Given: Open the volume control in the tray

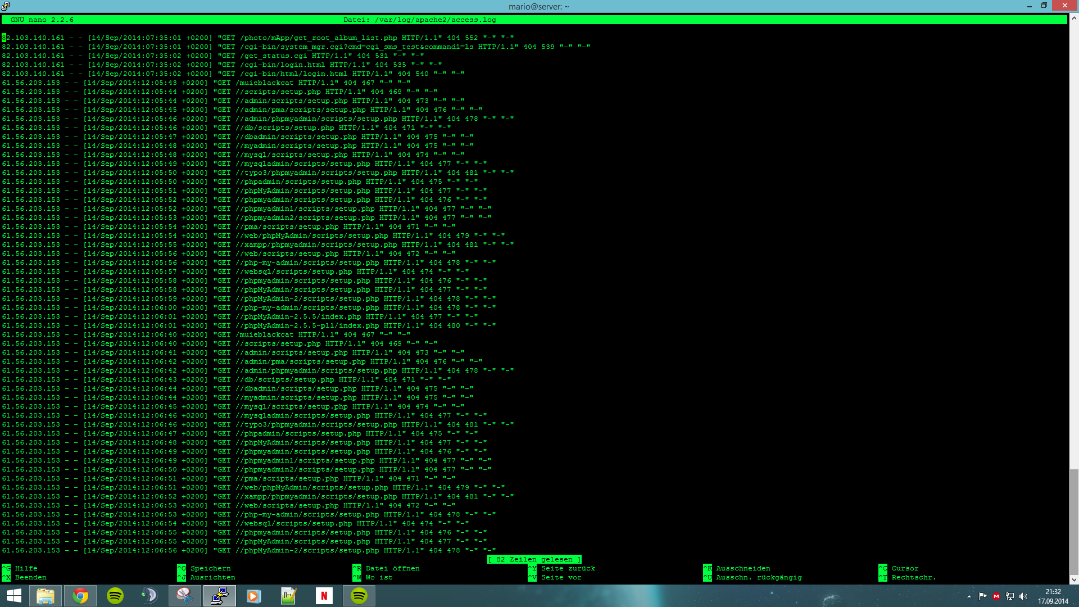Looking at the screenshot, I should 1023,596.
